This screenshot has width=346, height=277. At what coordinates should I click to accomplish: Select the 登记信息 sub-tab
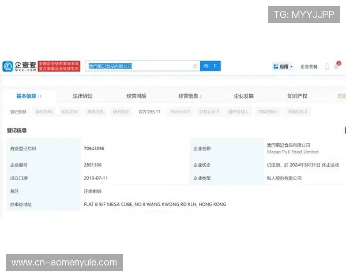pyautogui.click(x=18, y=112)
